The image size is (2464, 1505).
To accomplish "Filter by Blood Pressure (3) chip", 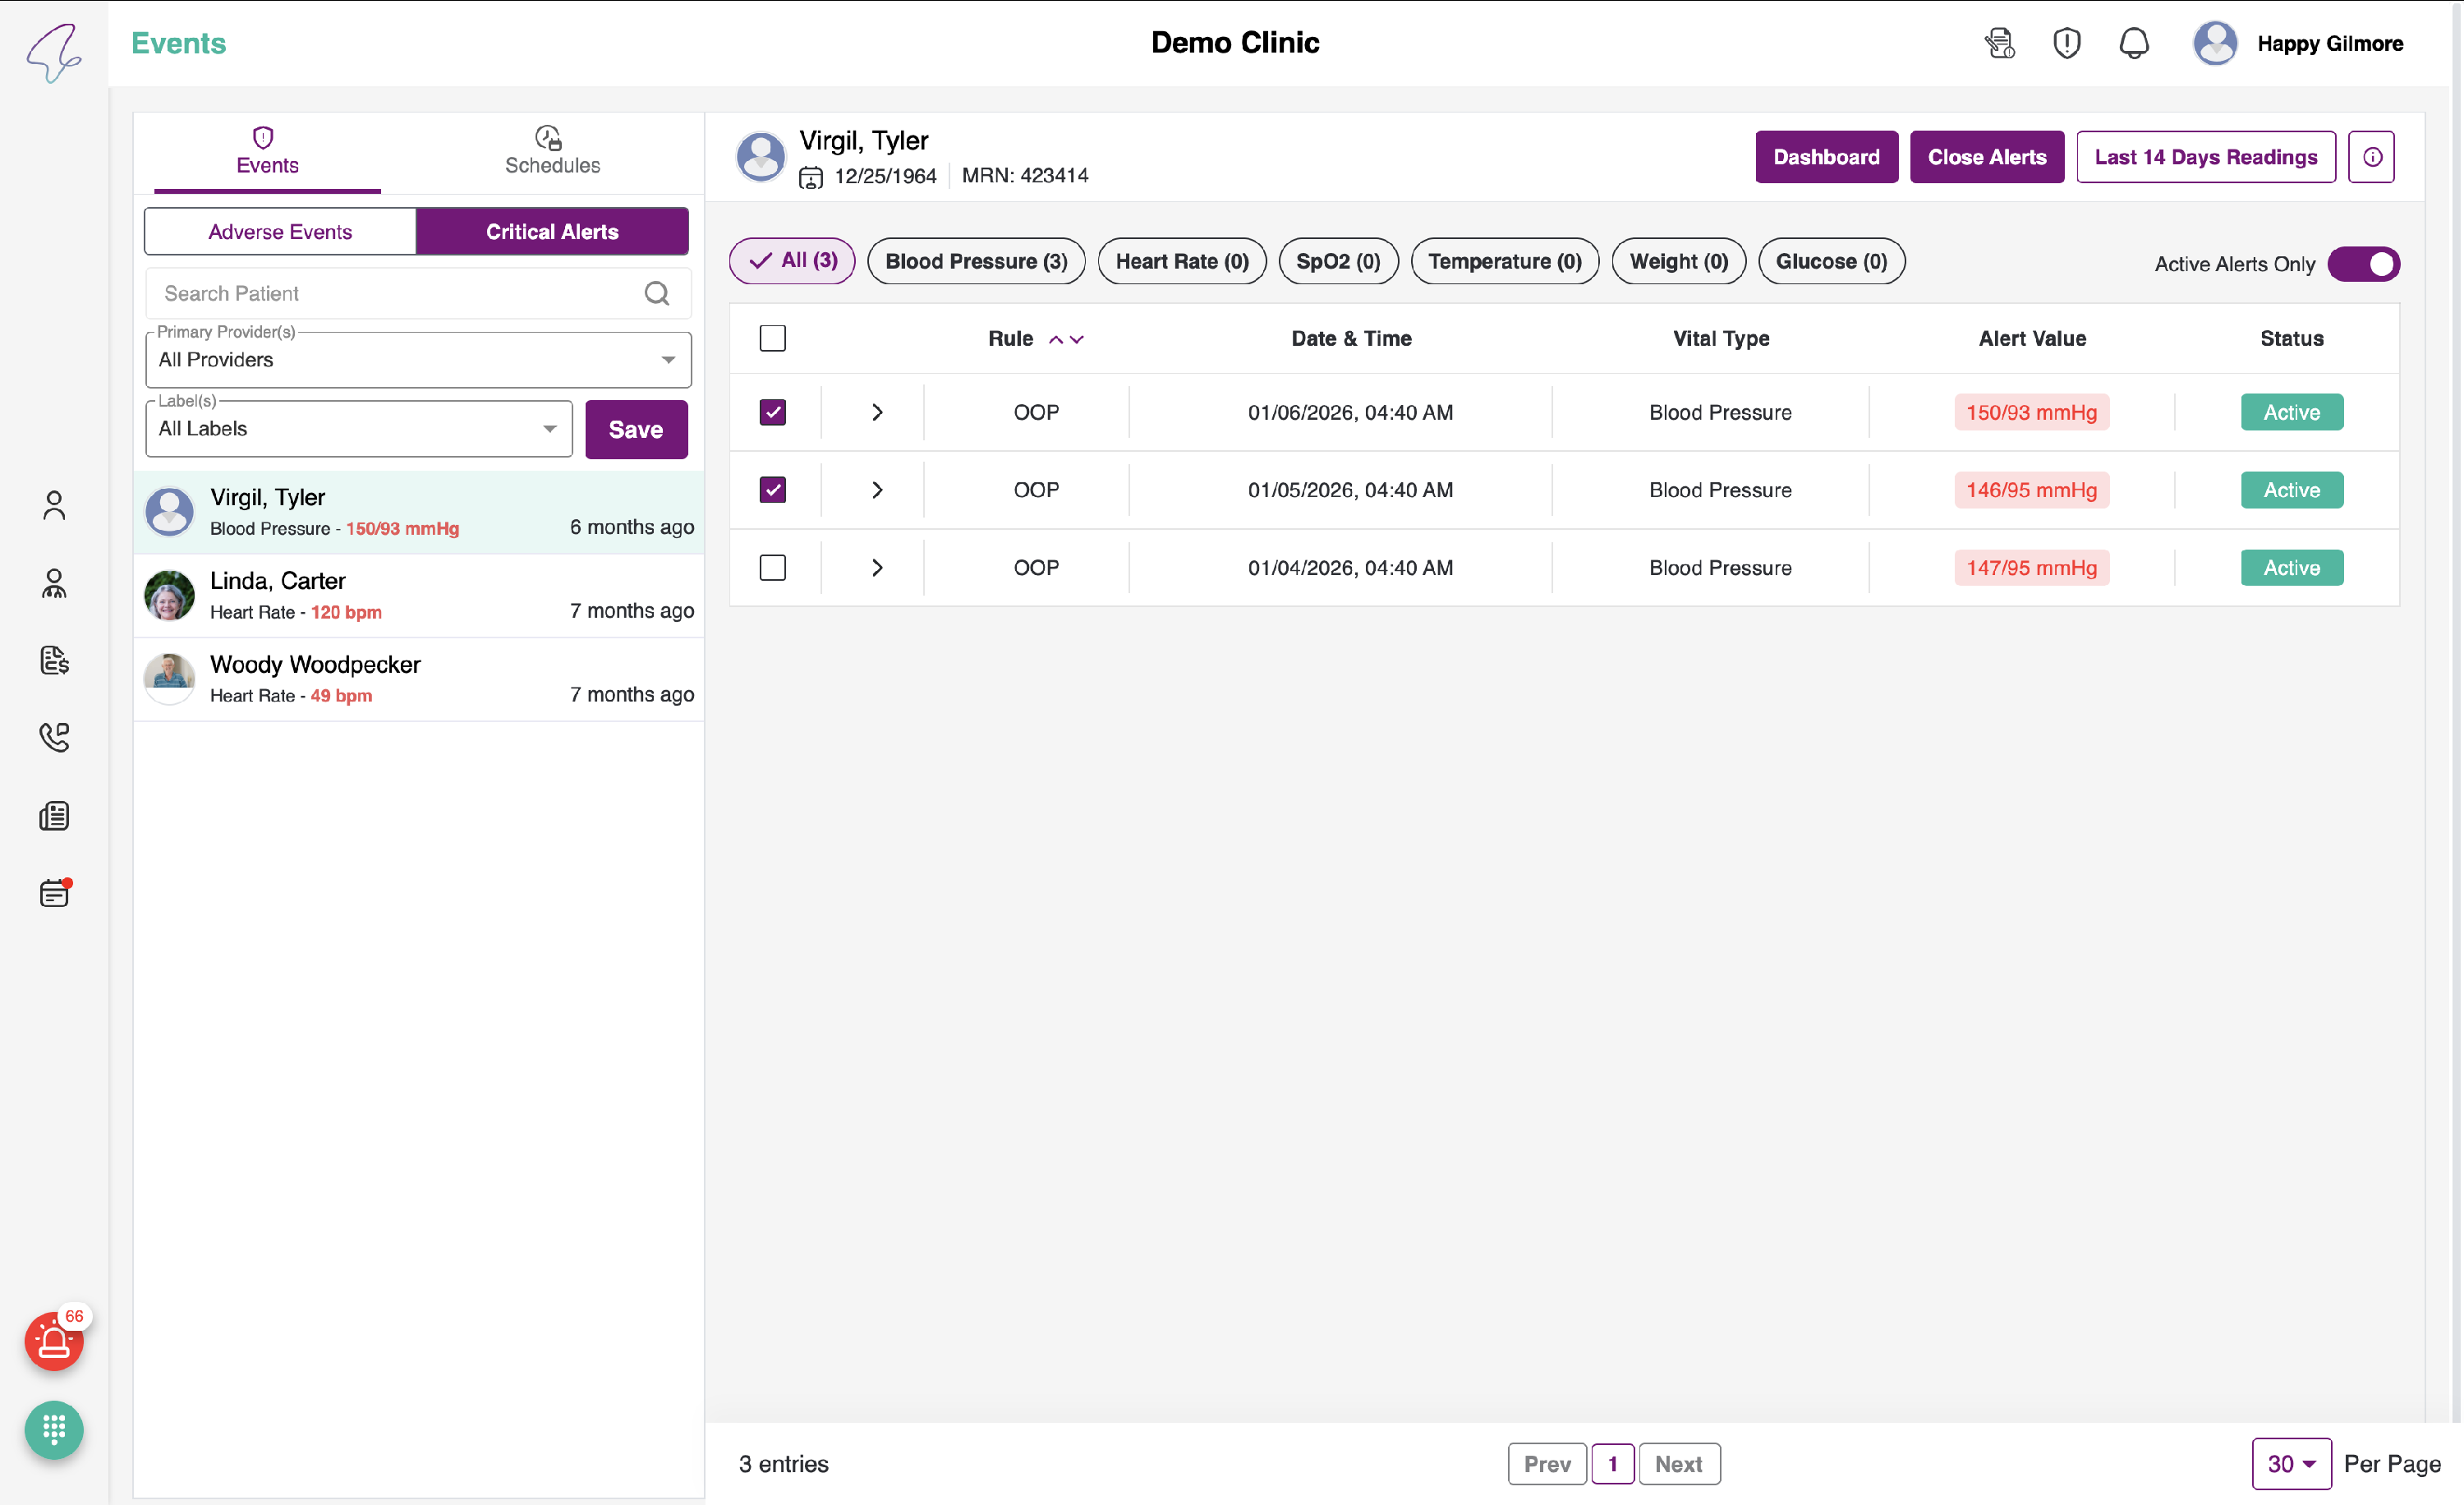I will (976, 261).
